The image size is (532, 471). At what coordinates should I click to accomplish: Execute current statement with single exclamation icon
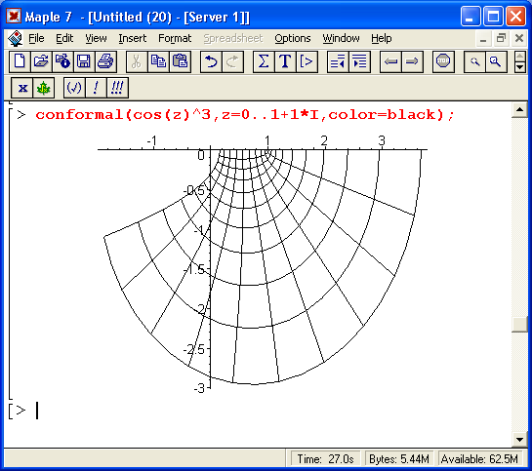[96, 88]
